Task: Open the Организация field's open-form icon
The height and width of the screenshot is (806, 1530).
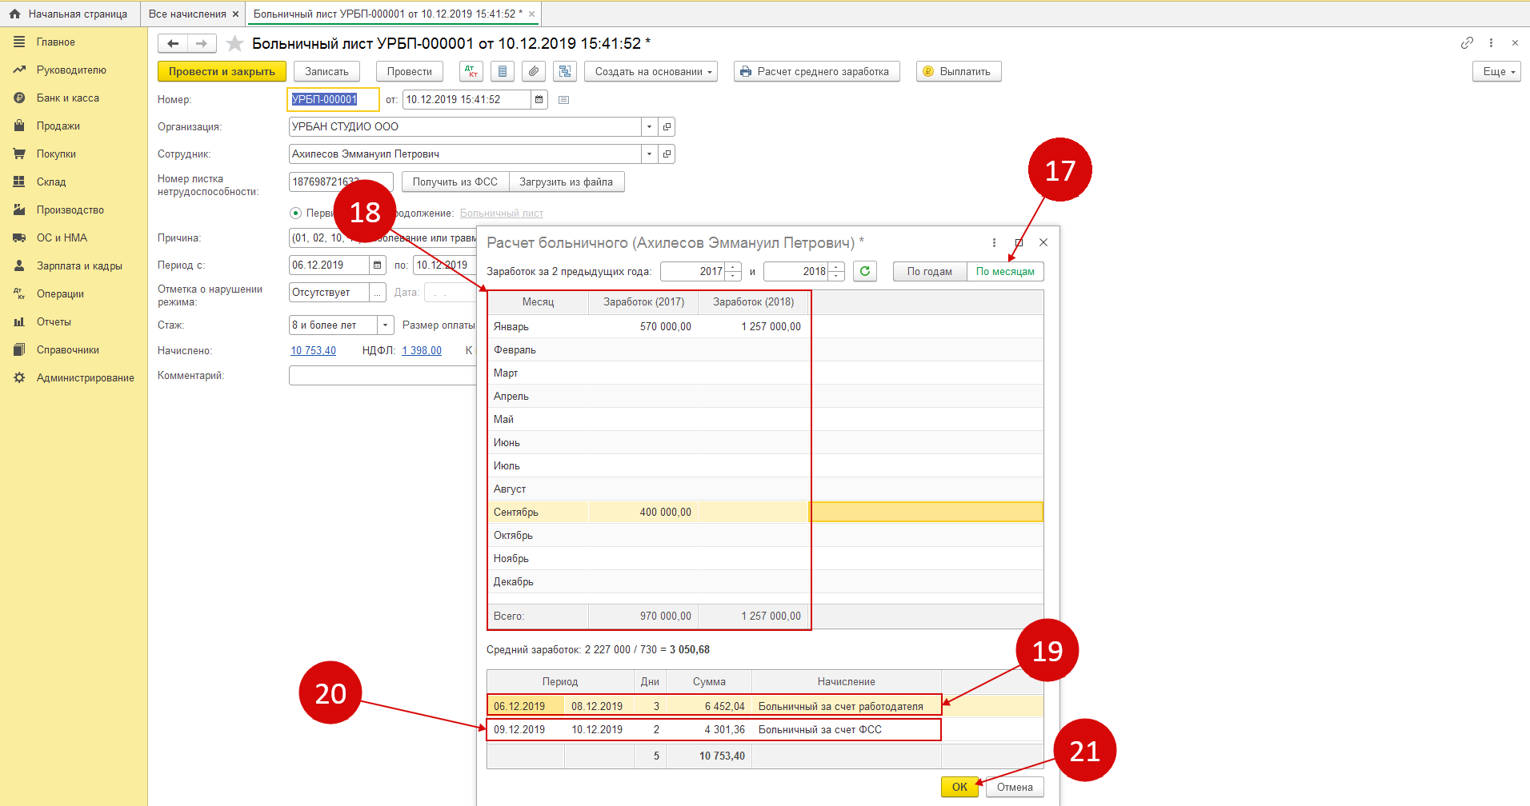Action: (667, 126)
